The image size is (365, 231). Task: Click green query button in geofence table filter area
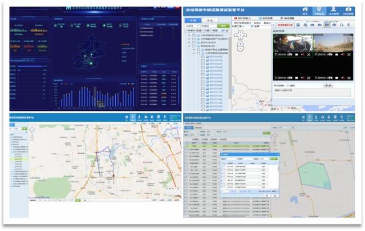click(266, 133)
